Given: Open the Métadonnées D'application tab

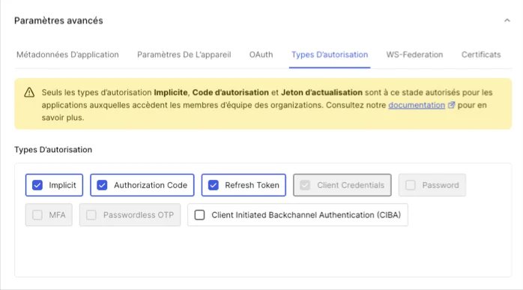Looking at the screenshot, I should pyautogui.click(x=67, y=55).
